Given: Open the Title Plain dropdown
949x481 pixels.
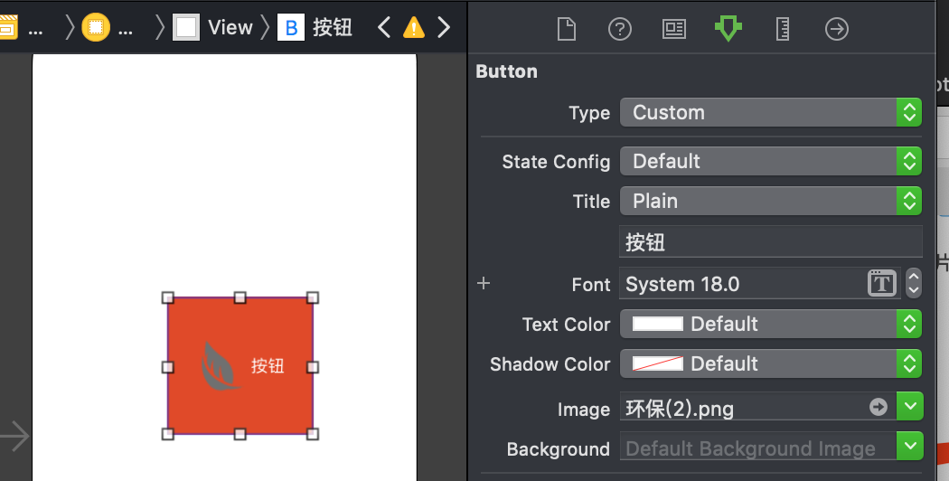Looking at the screenshot, I should coord(770,201).
